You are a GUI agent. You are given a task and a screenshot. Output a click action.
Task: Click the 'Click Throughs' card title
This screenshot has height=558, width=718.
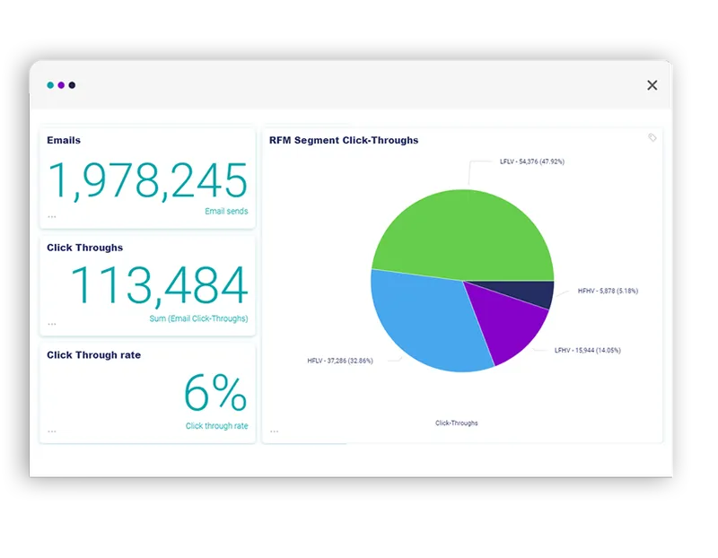click(84, 248)
